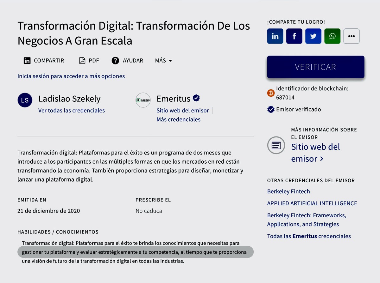Share credential using the Twitter icon

coord(313,36)
